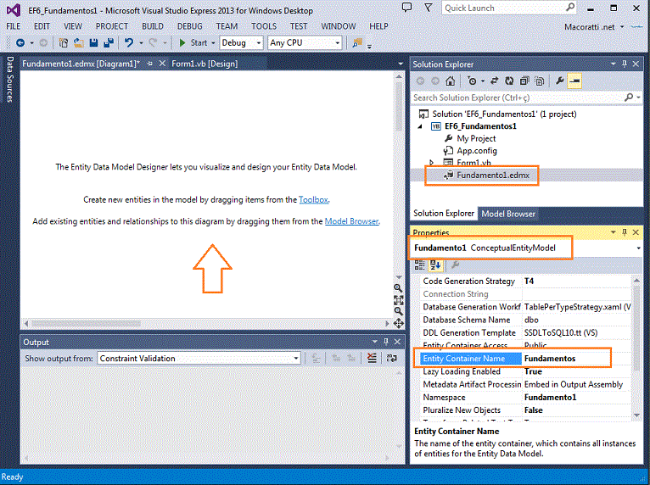
Task: Switch to the Solution Explorer tab
Action: [x=444, y=214]
